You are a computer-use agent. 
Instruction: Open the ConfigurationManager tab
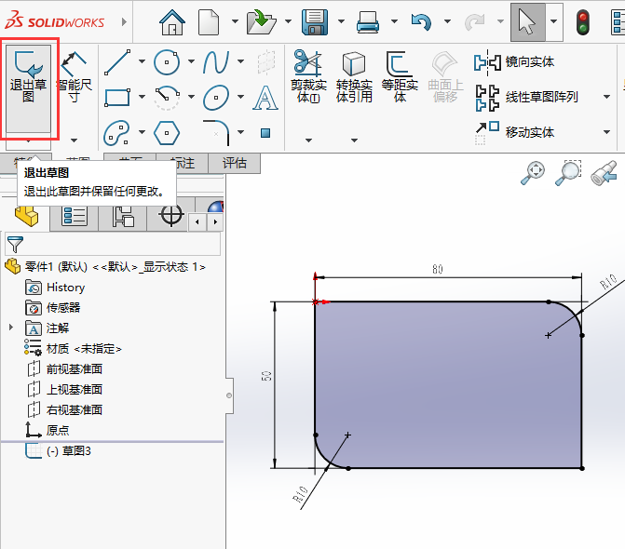click(123, 217)
